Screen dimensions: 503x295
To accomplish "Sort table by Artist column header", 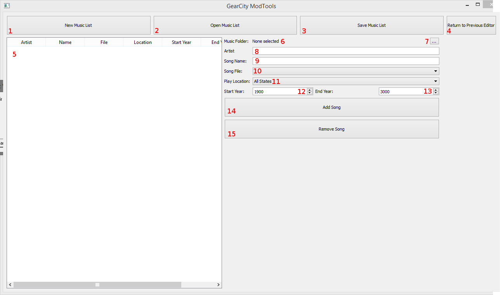I will pos(26,42).
